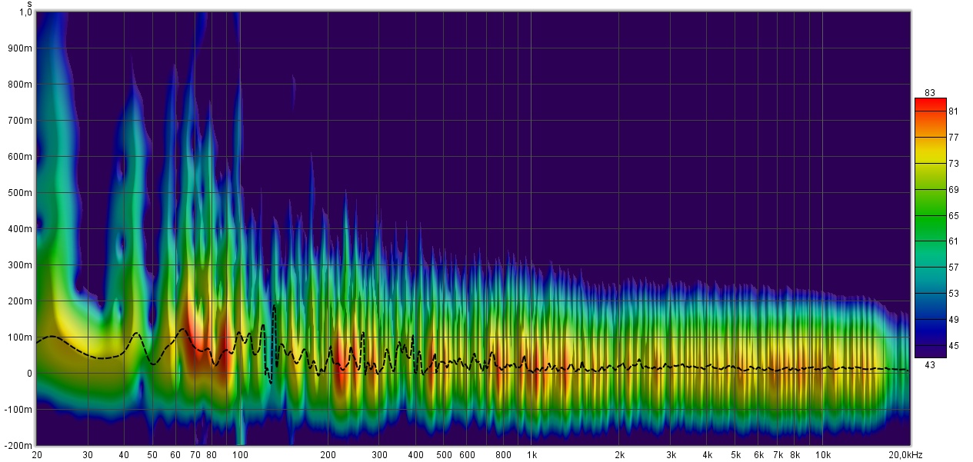Viewport: 973px width, 462px height.
Task: Click the 80 Hz frequency axis label
Action: click(212, 455)
